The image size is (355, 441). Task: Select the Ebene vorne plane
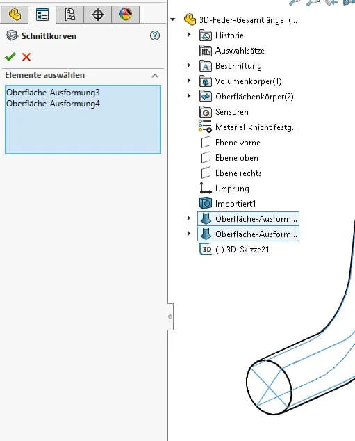[x=238, y=143]
